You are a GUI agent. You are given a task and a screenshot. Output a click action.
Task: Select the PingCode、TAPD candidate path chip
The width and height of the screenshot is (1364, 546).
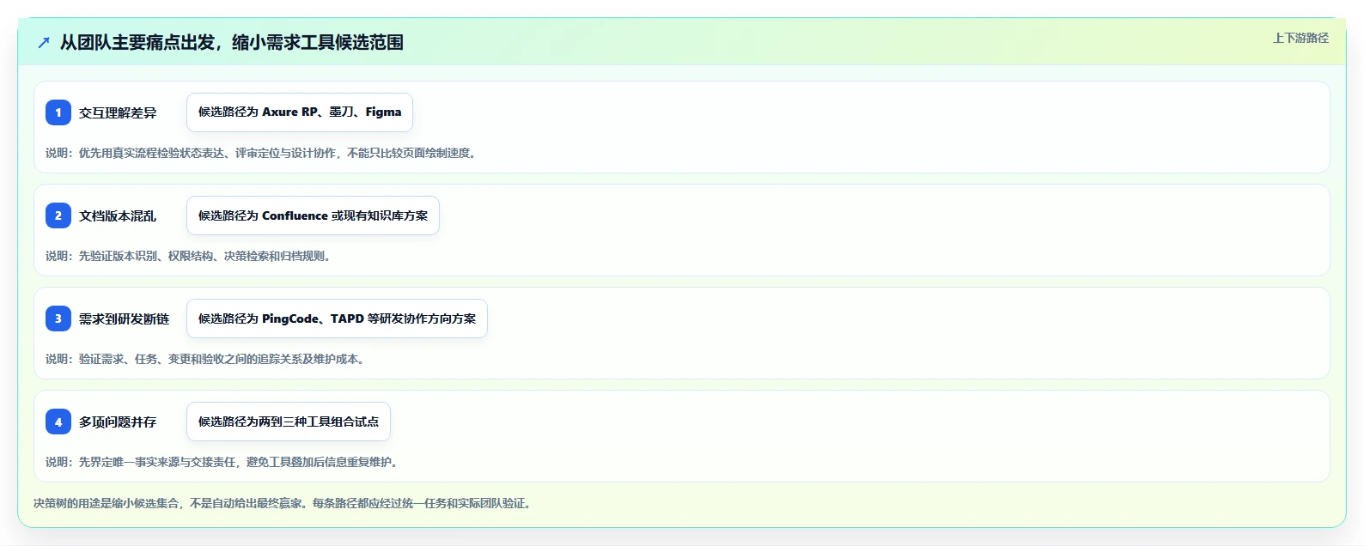pos(337,318)
